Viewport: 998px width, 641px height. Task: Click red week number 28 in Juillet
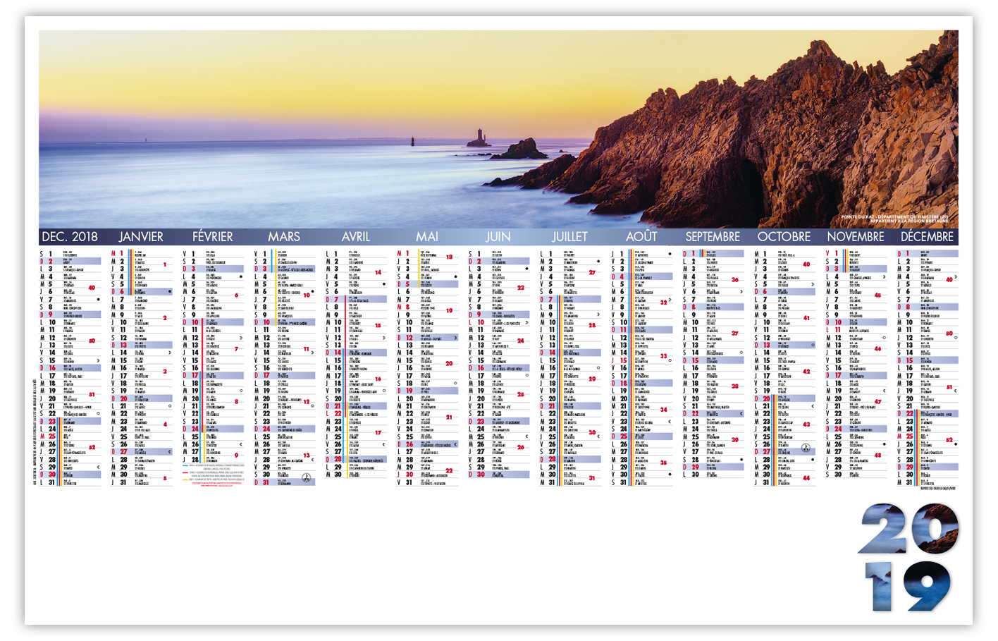click(592, 326)
